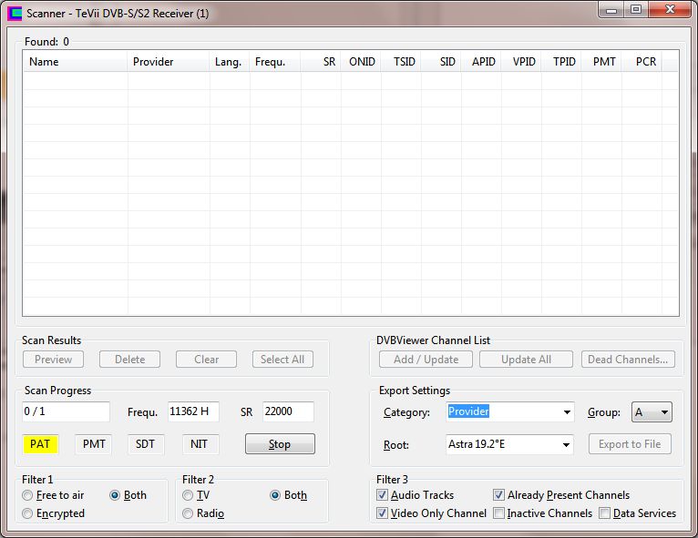Select the Radio option in Filter 2
The height and width of the screenshot is (538, 698).
click(188, 513)
